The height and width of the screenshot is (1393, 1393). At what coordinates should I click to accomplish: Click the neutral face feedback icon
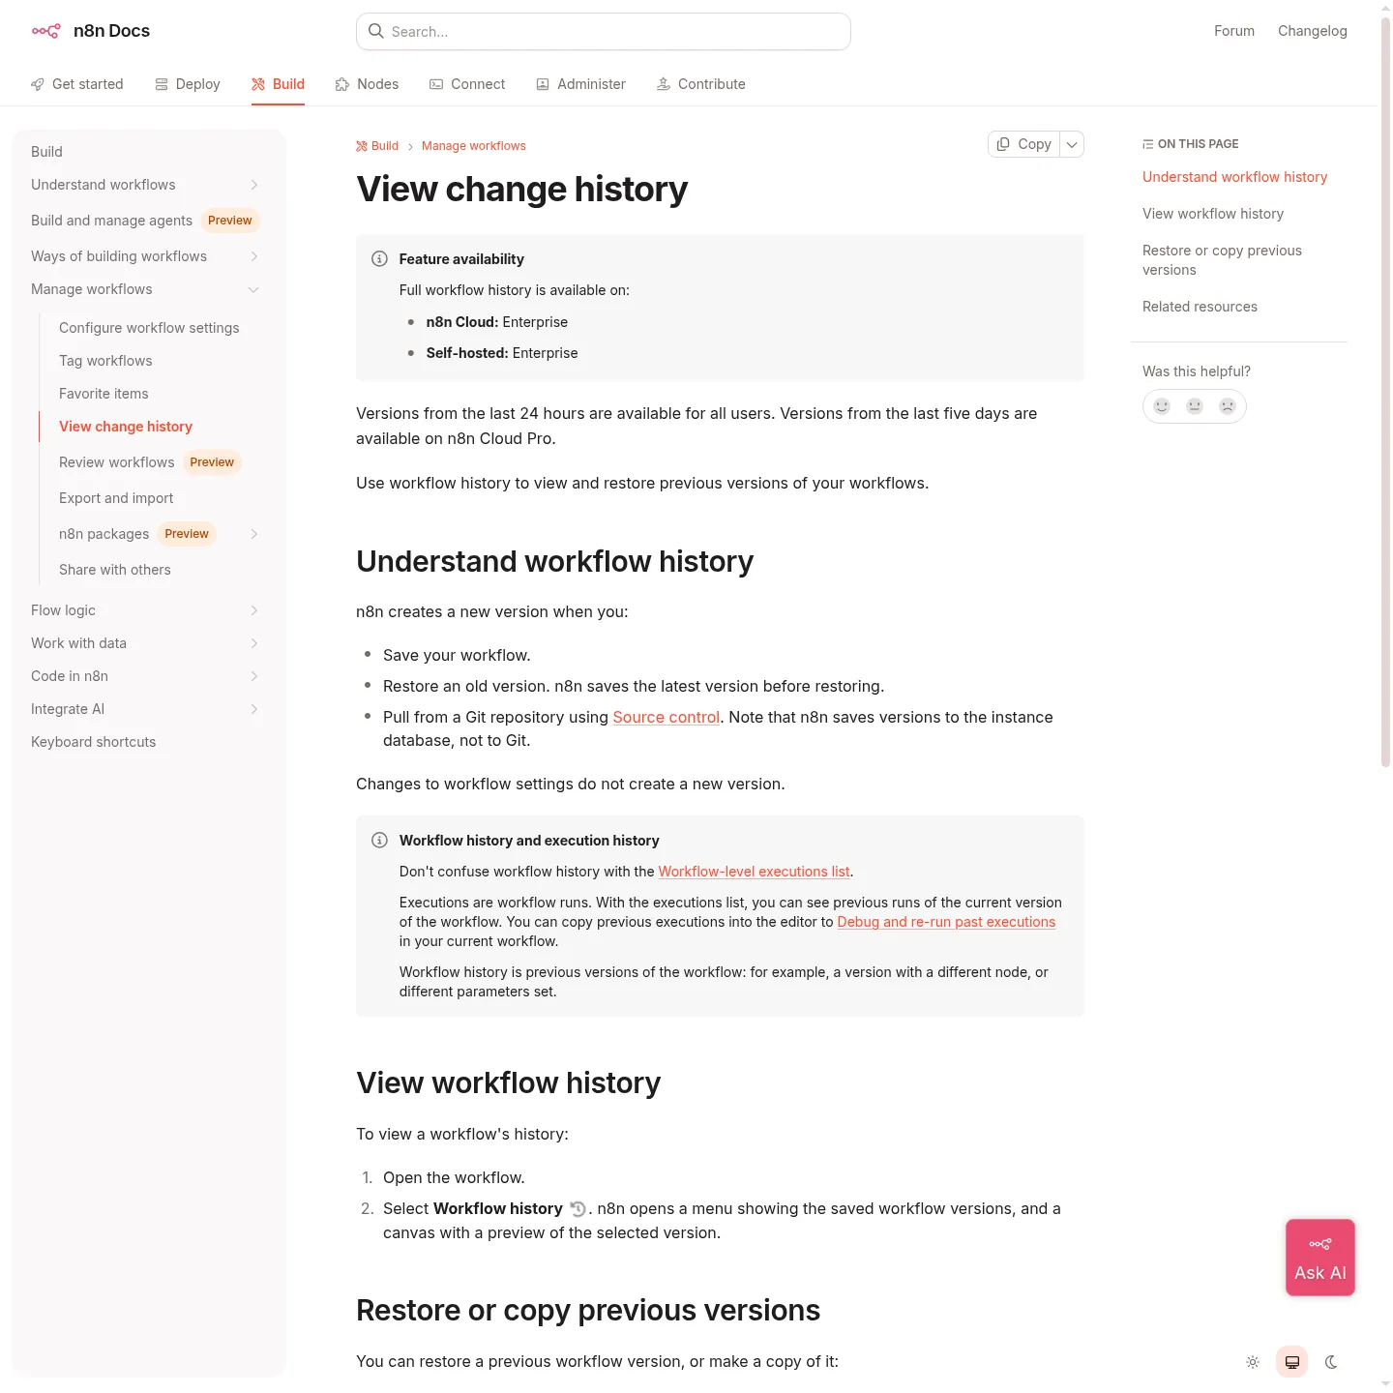pyautogui.click(x=1195, y=406)
